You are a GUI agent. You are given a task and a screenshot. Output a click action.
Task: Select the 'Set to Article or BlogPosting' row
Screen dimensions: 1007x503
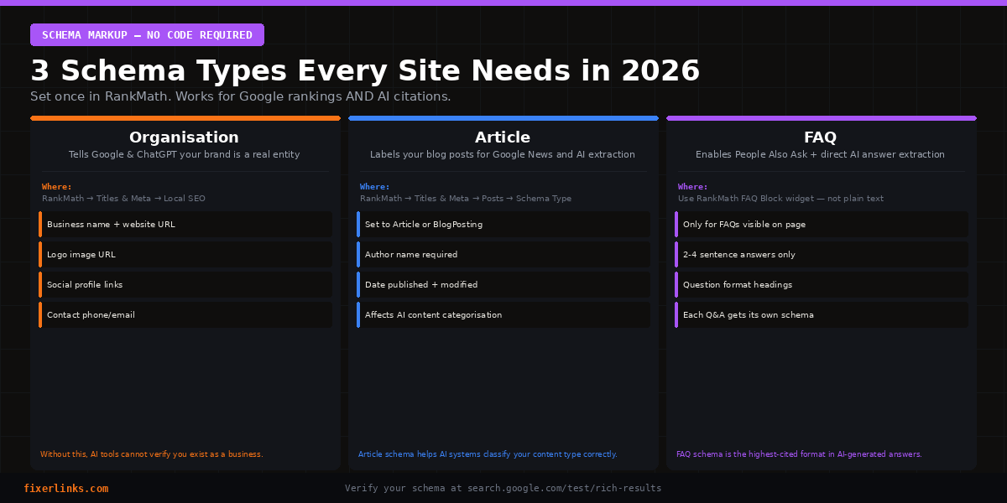tap(503, 225)
